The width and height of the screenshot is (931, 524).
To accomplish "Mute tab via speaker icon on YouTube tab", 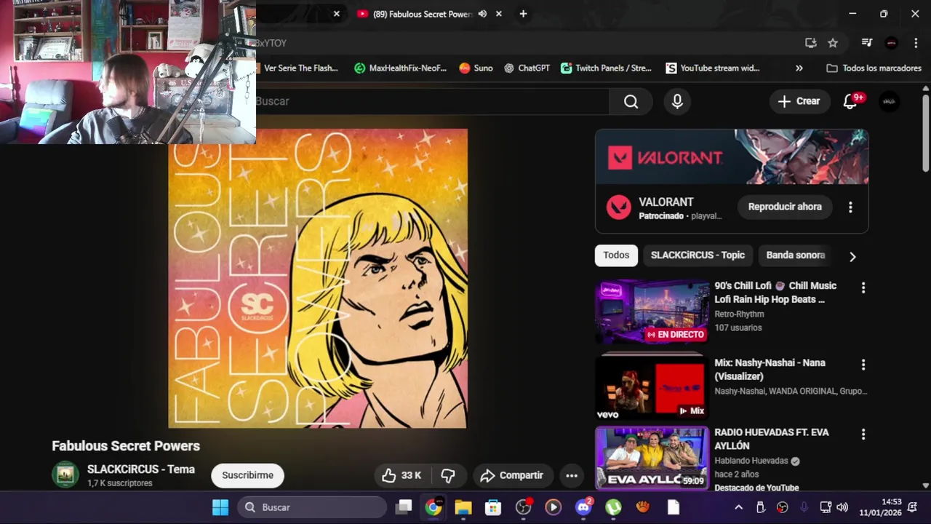I will coord(482,14).
